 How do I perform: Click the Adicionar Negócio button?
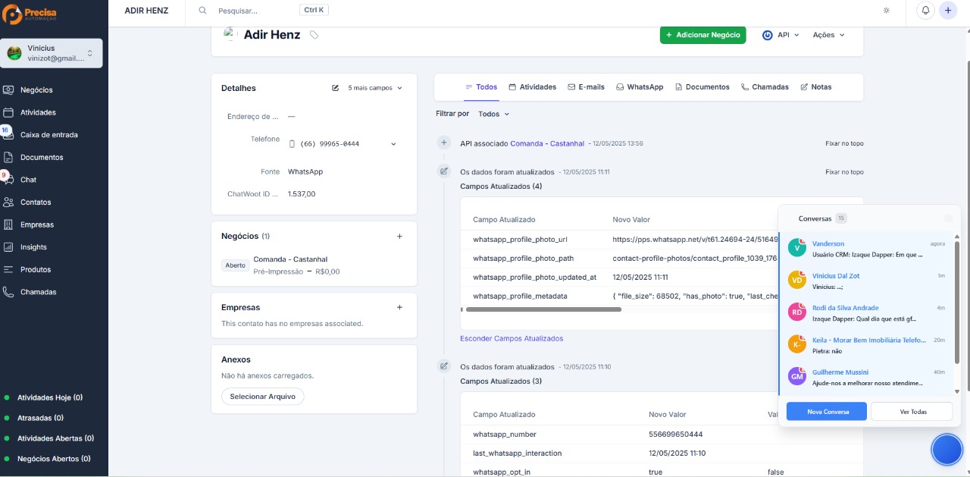pos(702,35)
